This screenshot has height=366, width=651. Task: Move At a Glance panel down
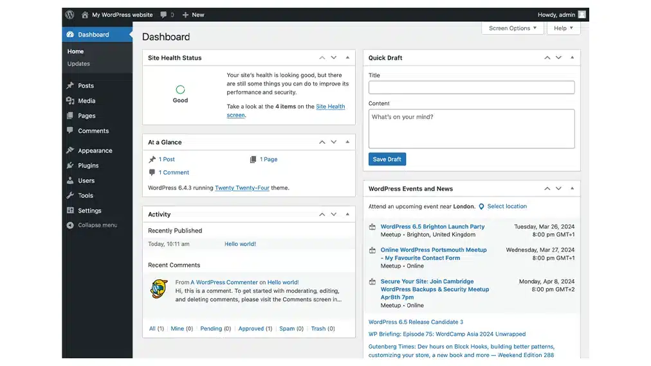click(x=334, y=142)
